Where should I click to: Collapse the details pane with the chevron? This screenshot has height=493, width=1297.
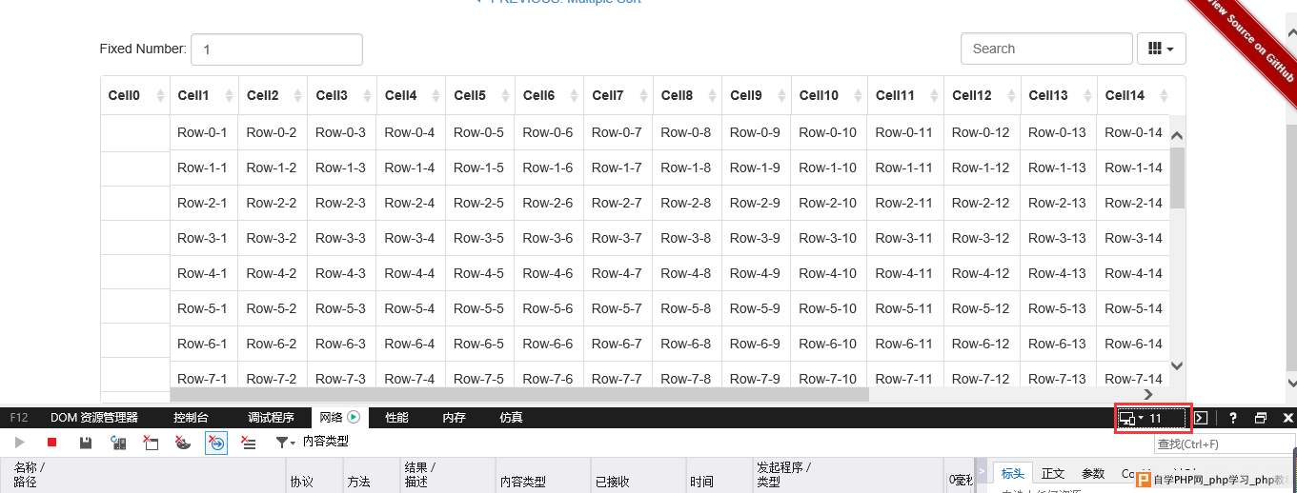click(983, 471)
